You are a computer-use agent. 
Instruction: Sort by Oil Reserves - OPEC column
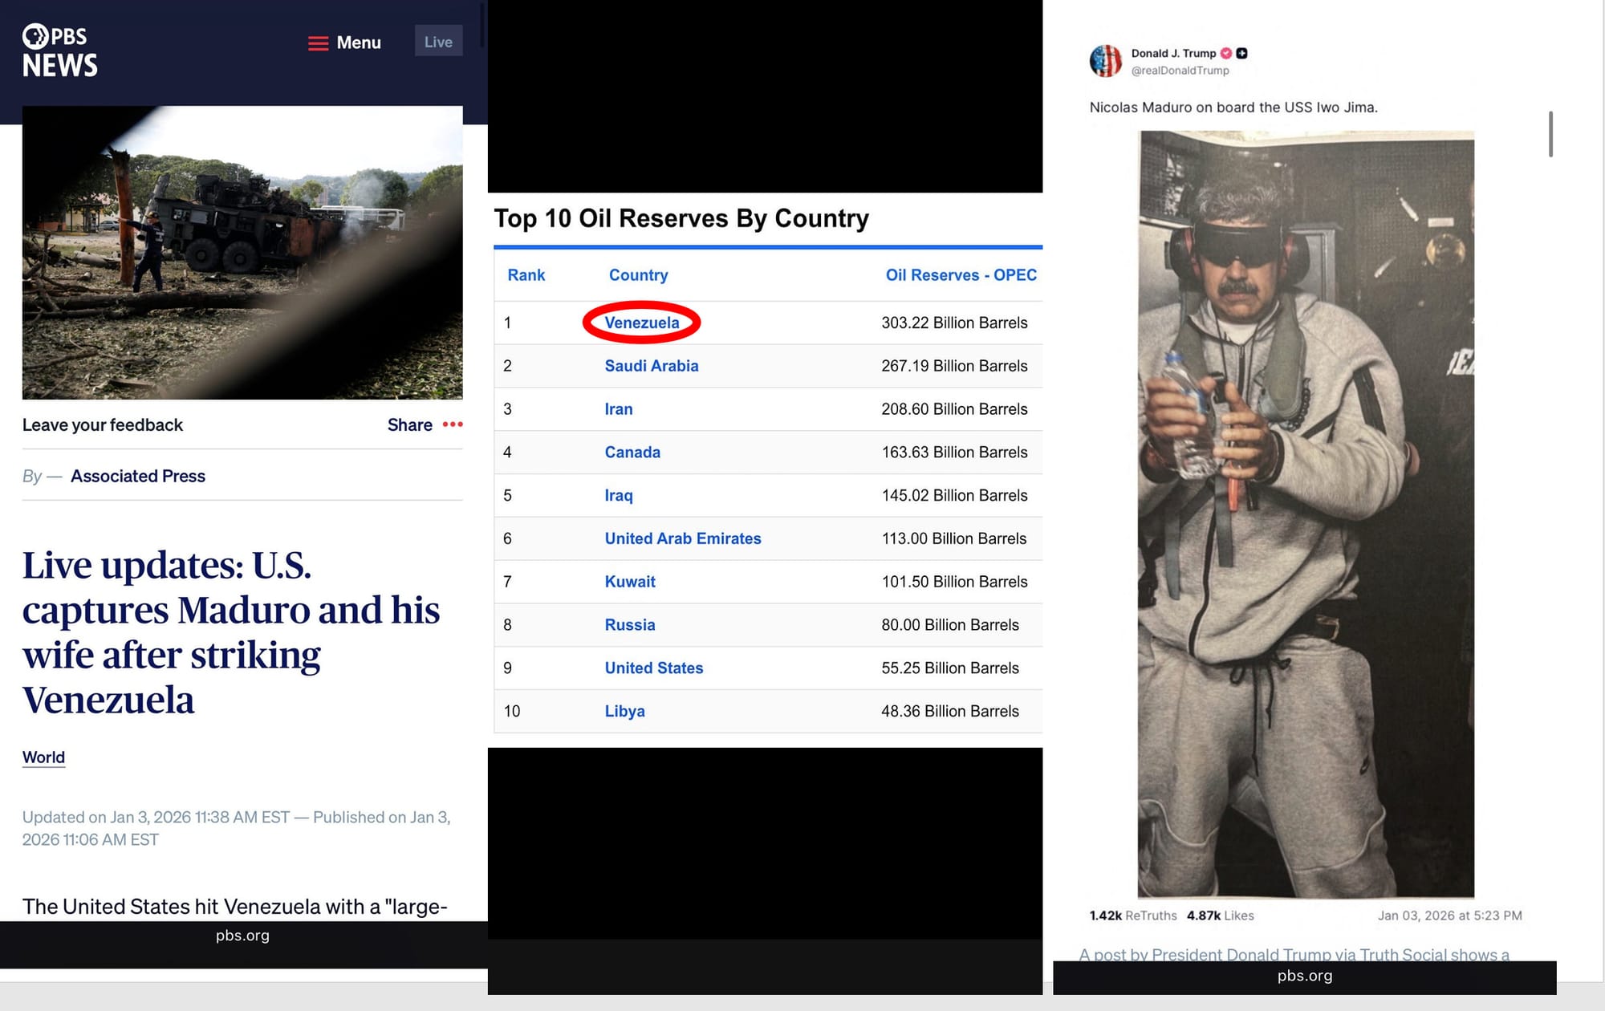[x=961, y=275]
